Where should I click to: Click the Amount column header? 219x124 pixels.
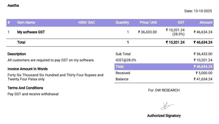206,23
